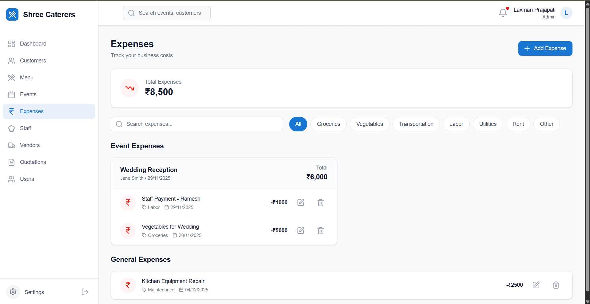Open the Menu section using crossed-utensils icon
Screen dimensions: 590x304
tap(11, 78)
